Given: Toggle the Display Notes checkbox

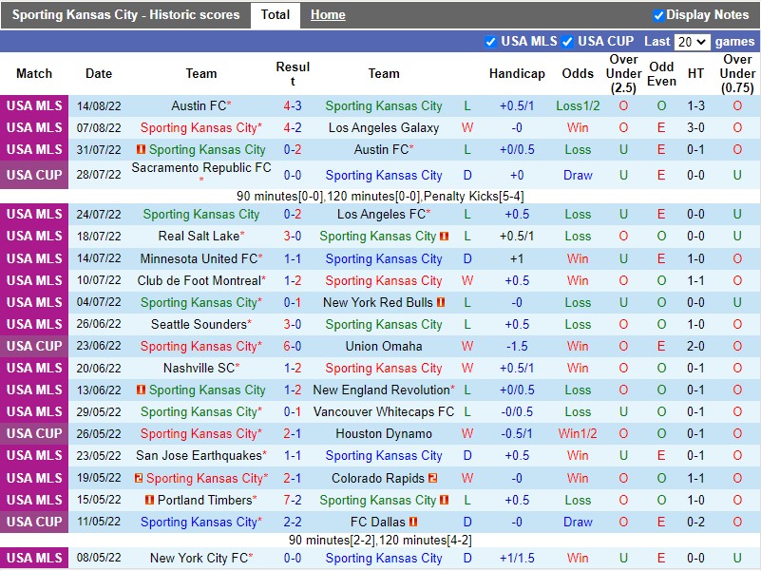Looking at the screenshot, I should 658,15.
